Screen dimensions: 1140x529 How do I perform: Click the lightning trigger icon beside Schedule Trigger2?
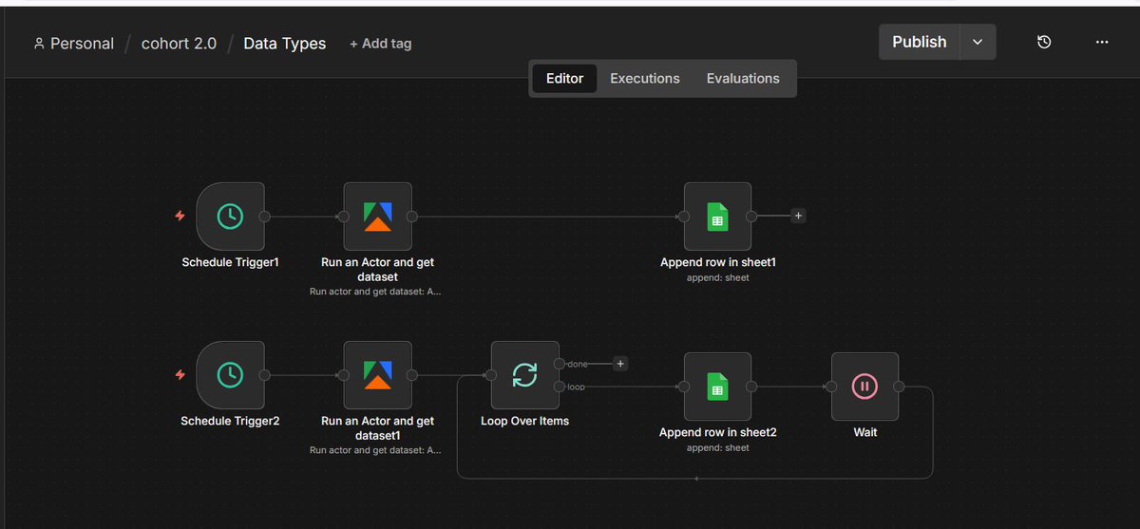click(180, 375)
